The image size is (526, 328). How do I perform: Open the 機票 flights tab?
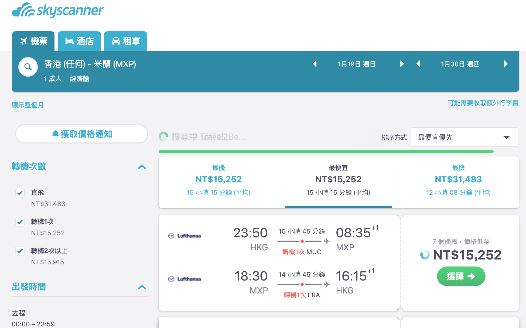(33, 41)
